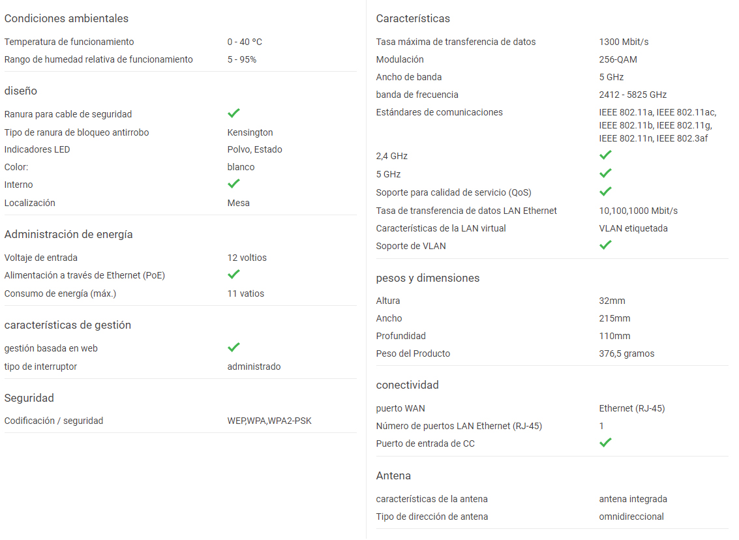Click the Antena section heading
This screenshot has height=540, width=739.
click(x=393, y=476)
